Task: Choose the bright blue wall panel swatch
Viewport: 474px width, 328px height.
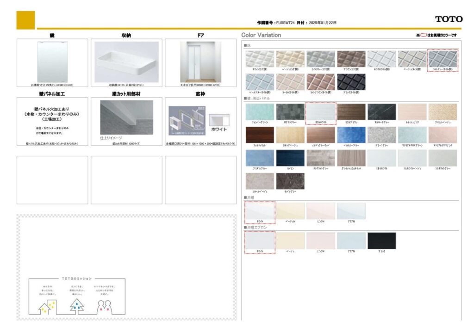Action: tap(351, 135)
